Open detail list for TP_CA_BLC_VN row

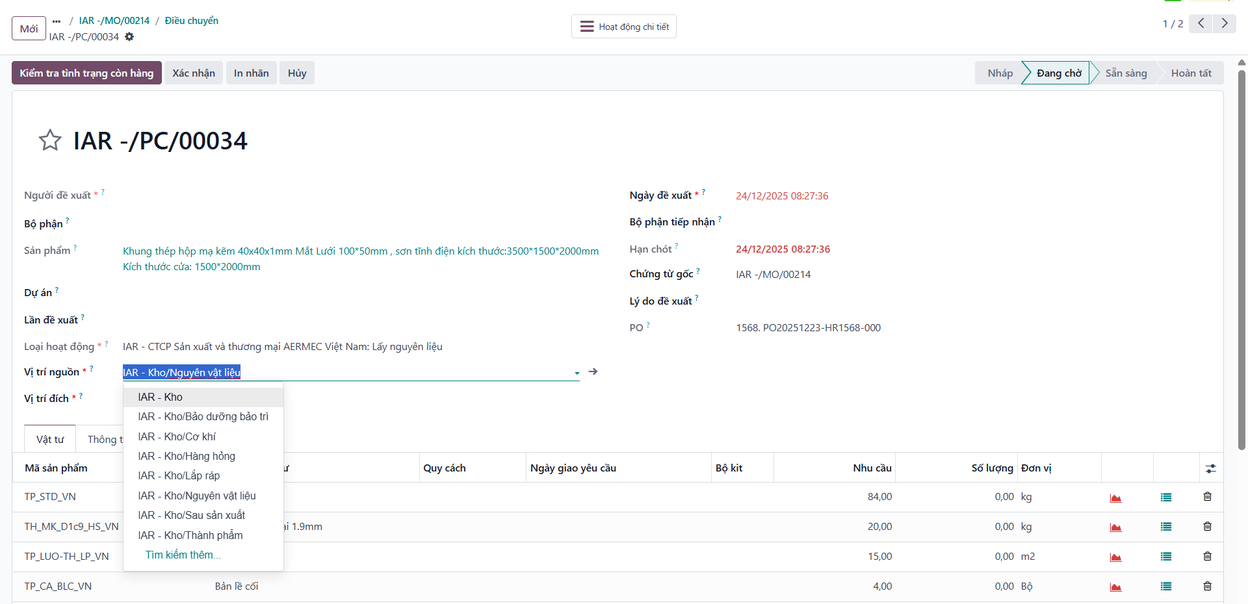coord(1166,587)
